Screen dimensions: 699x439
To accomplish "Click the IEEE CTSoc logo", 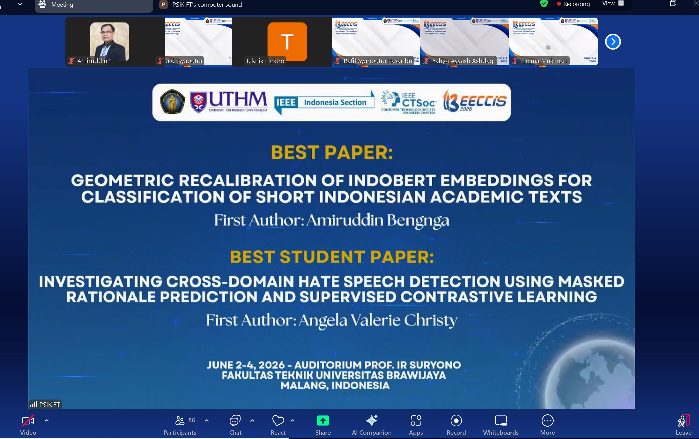I will coord(408,102).
